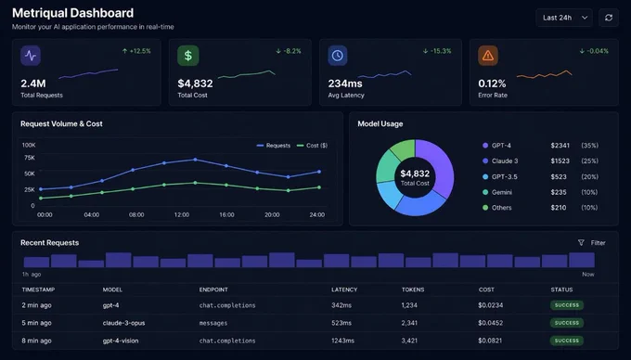Toggle the Requests series in chart legend
631x360 pixels.
274,146
